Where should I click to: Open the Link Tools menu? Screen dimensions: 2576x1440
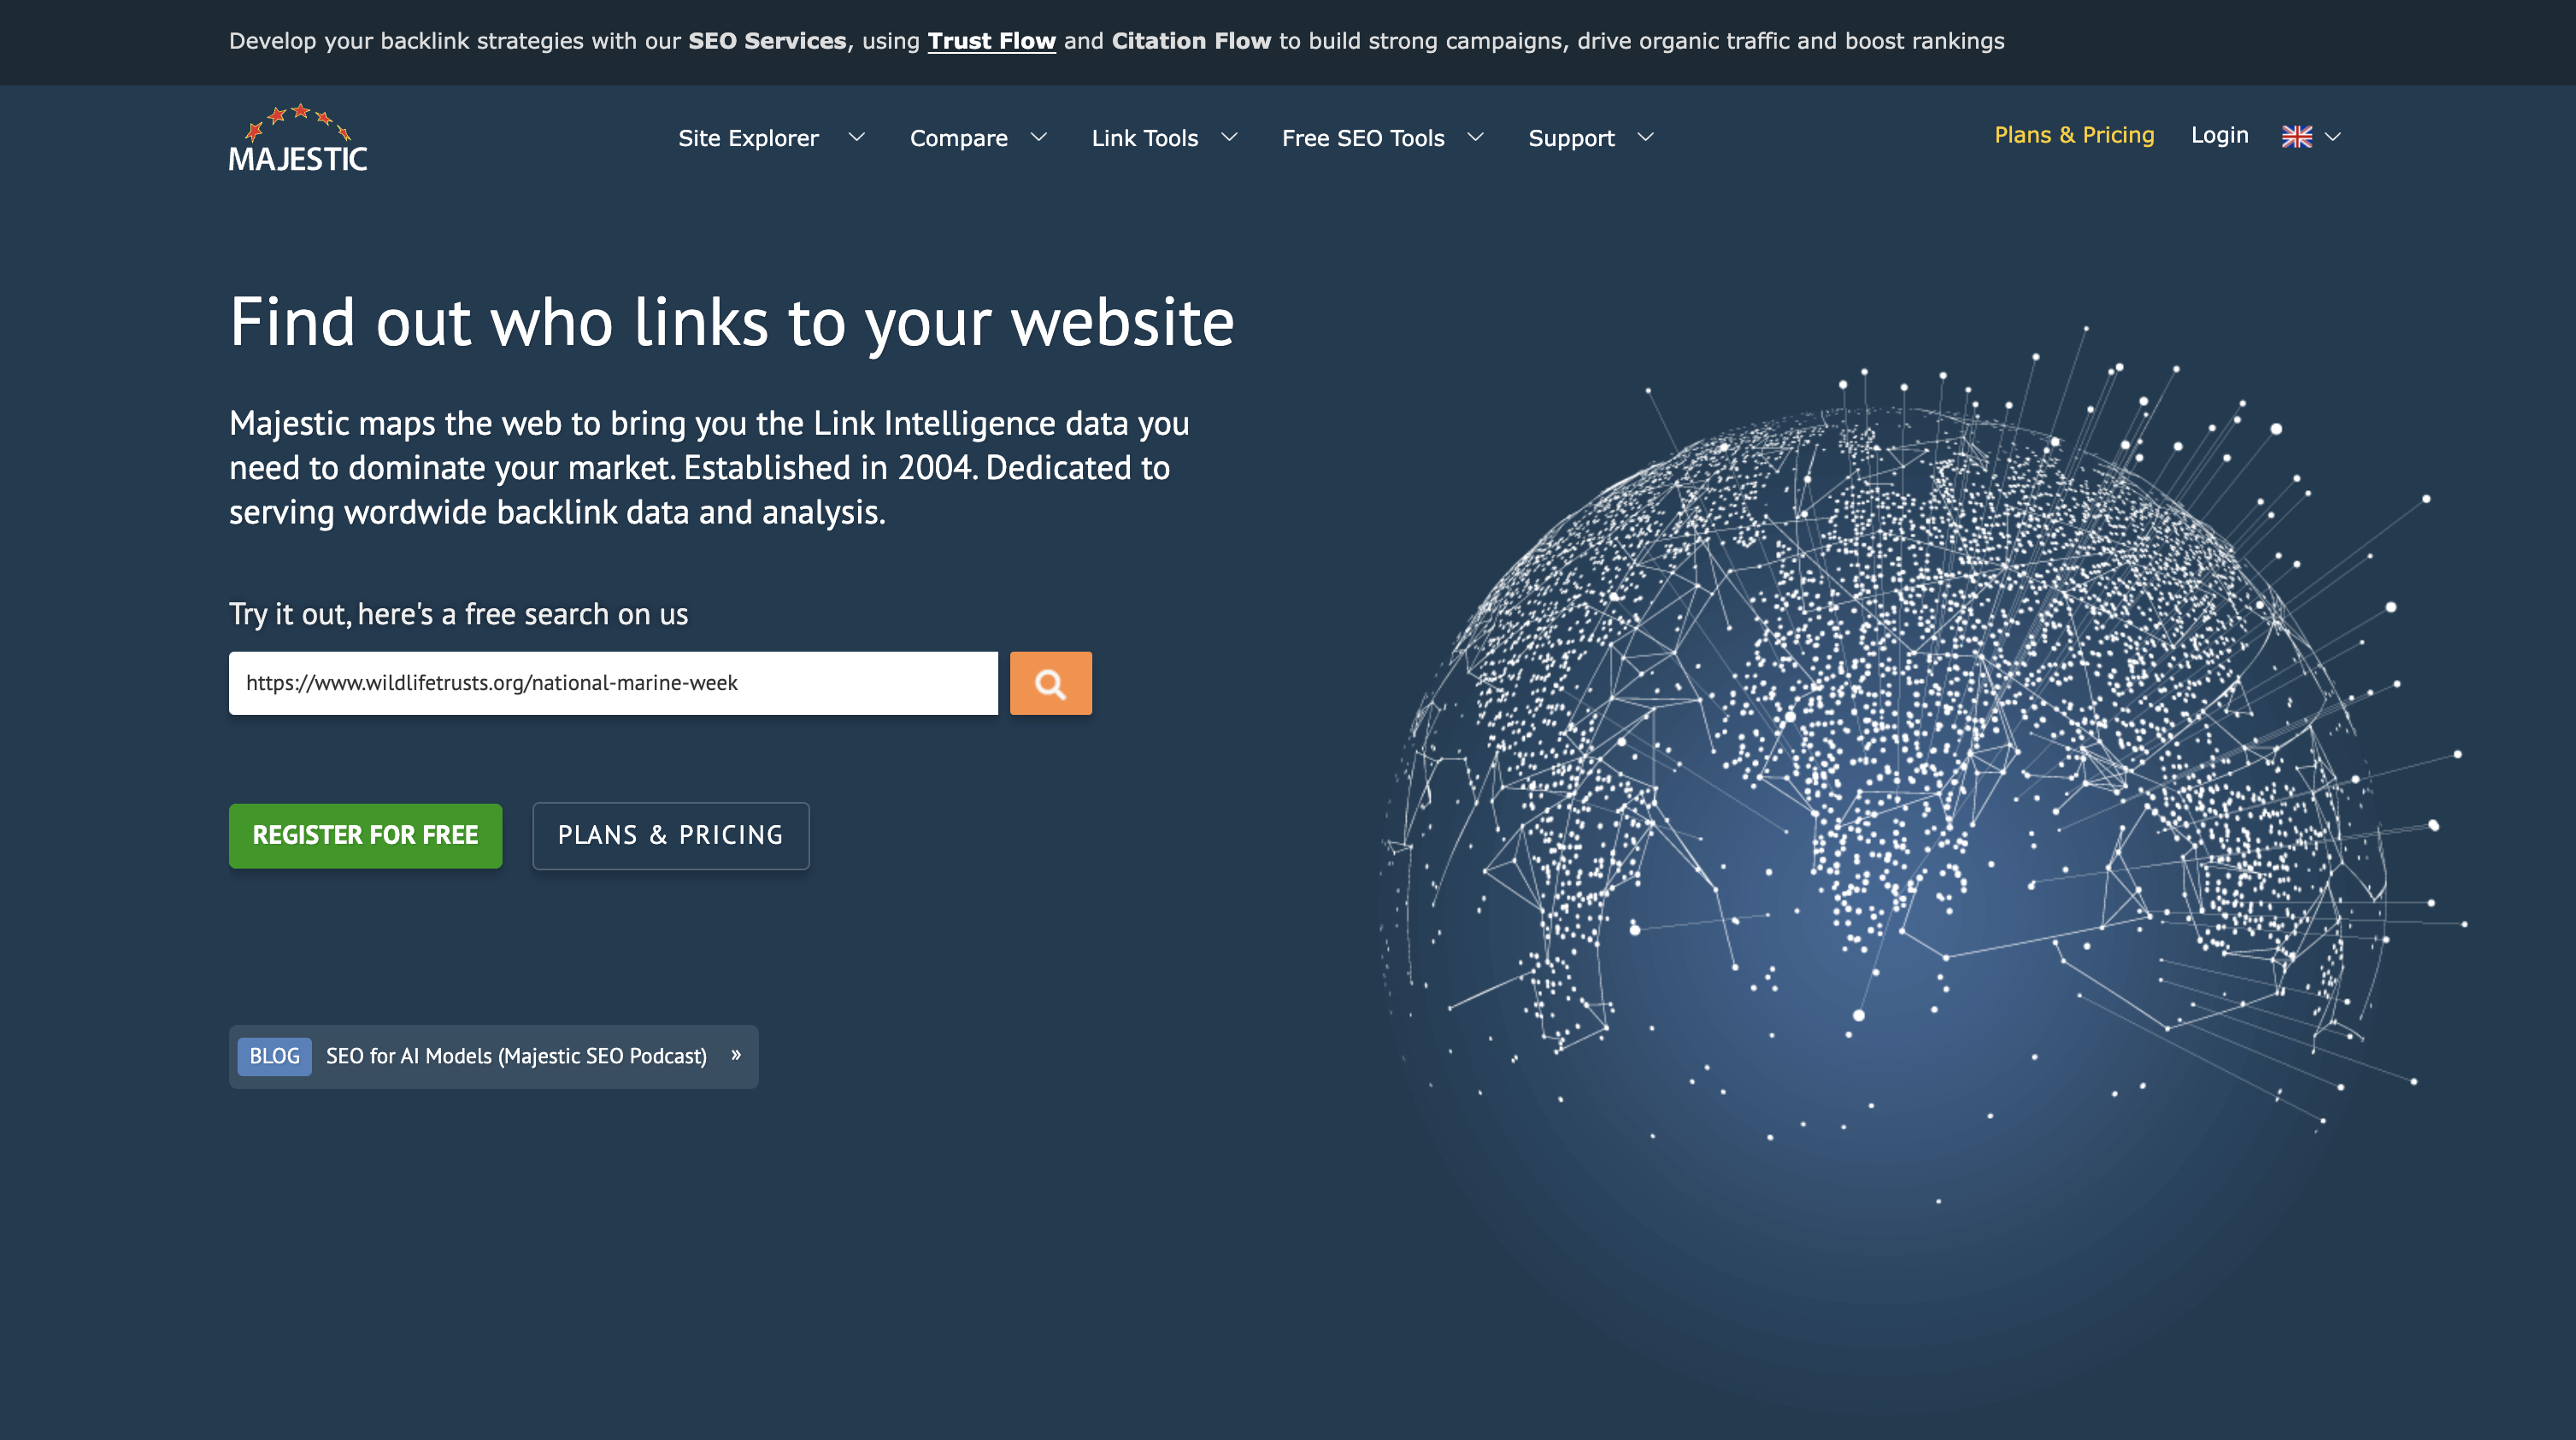click(x=1144, y=138)
